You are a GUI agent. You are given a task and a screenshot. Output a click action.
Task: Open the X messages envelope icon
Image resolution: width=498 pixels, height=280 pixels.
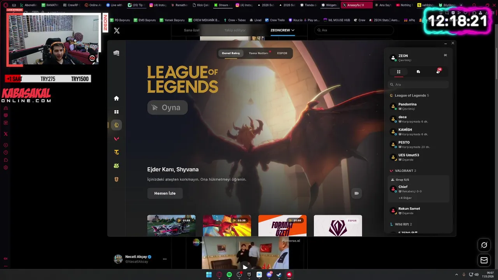click(484, 260)
